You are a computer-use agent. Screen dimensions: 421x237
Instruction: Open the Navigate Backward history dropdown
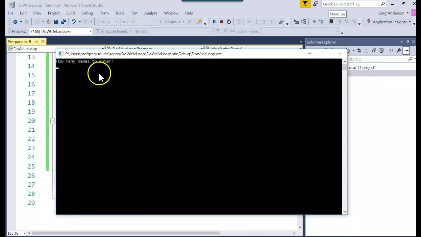coord(21,22)
